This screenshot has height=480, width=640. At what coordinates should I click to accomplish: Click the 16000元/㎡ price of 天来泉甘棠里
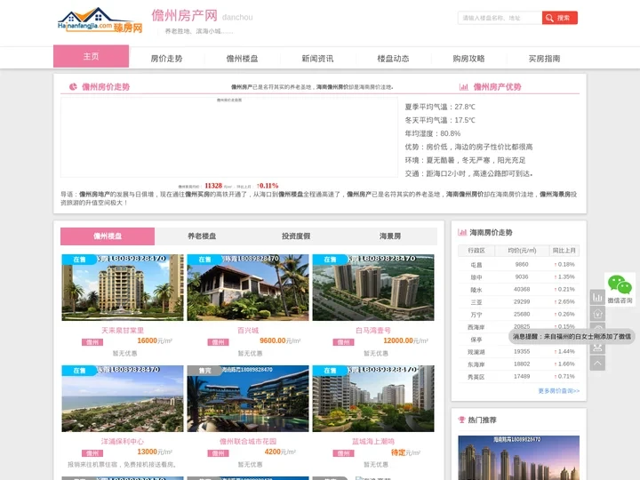click(155, 340)
